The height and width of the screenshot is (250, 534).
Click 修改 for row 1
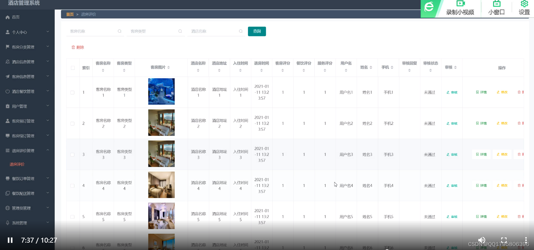(502, 92)
